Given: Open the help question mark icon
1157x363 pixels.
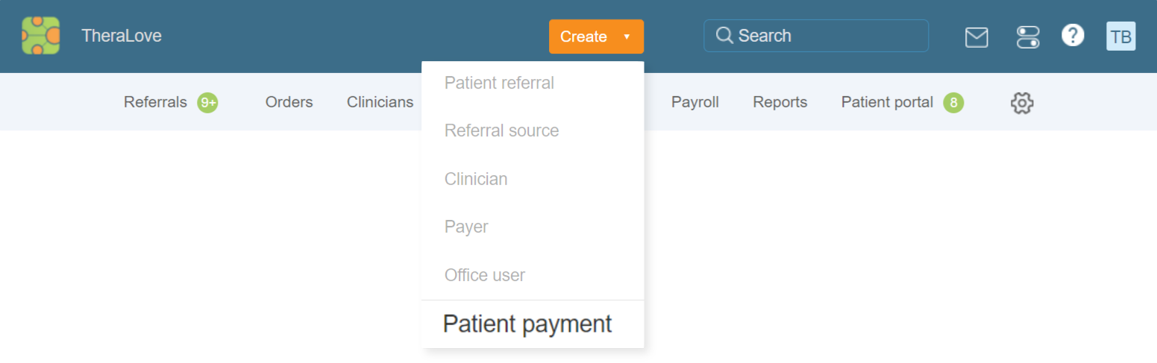Looking at the screenshot, I should tap(1073, 35).
